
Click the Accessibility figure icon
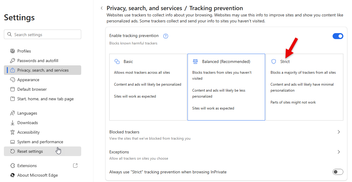click(x=13, y=132)
